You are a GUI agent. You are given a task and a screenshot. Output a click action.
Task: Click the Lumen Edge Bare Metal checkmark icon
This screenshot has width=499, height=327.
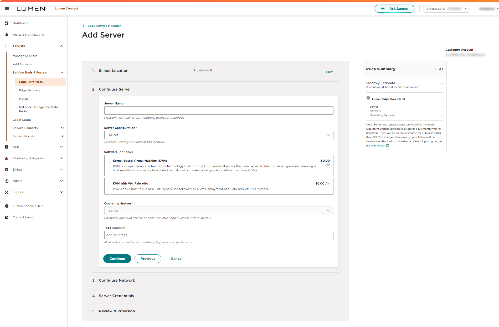pyautogui.click(x=368, y=98)
